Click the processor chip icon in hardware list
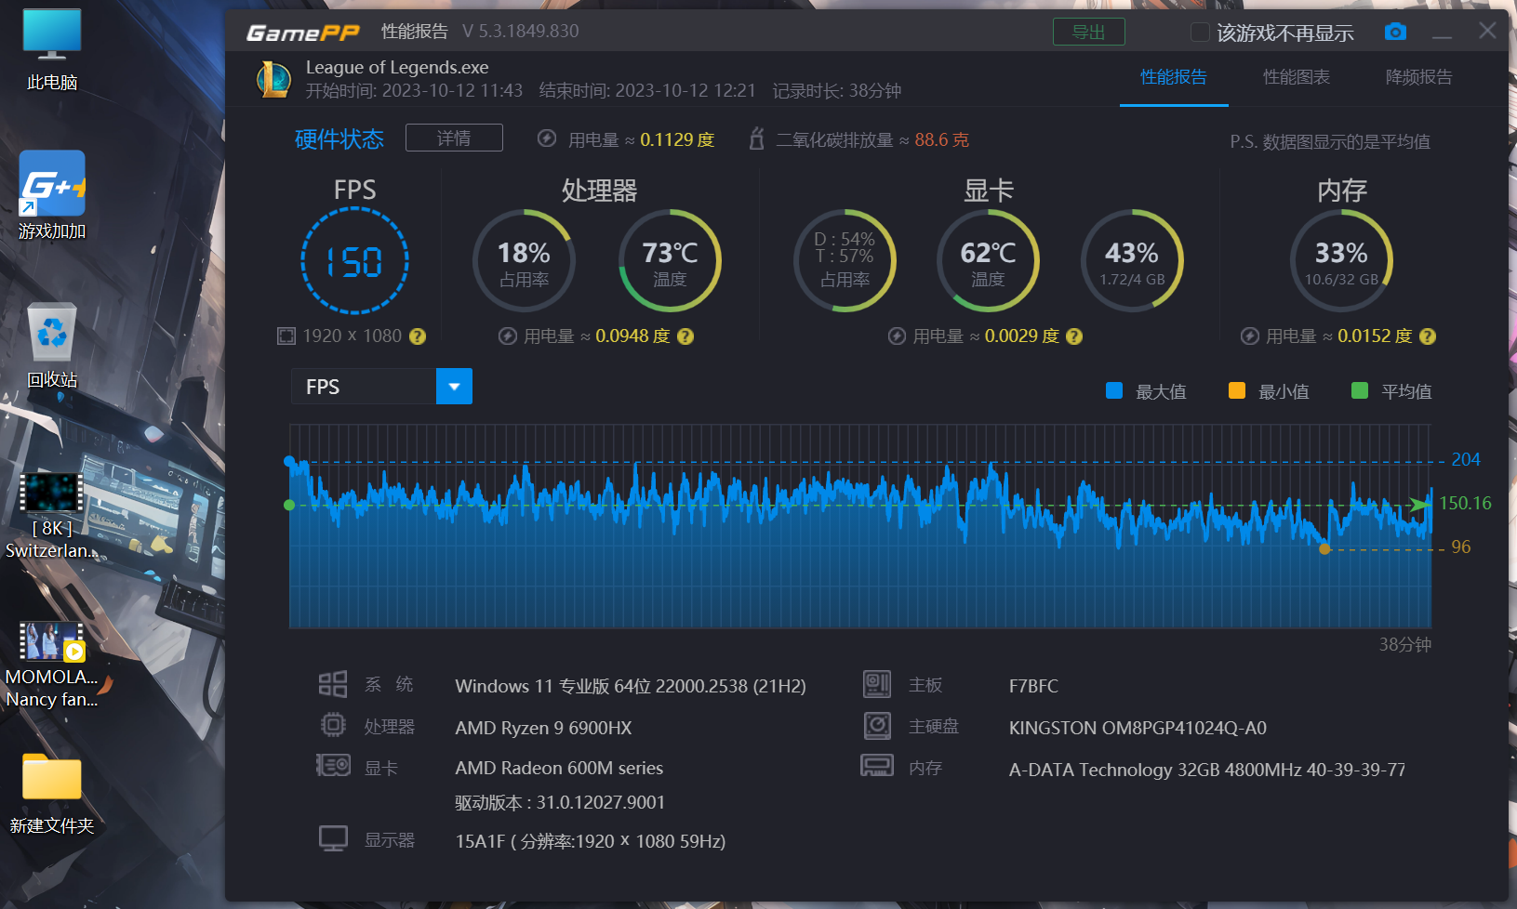The width and height of the screenshot is (1517, 909). [333, 725]
